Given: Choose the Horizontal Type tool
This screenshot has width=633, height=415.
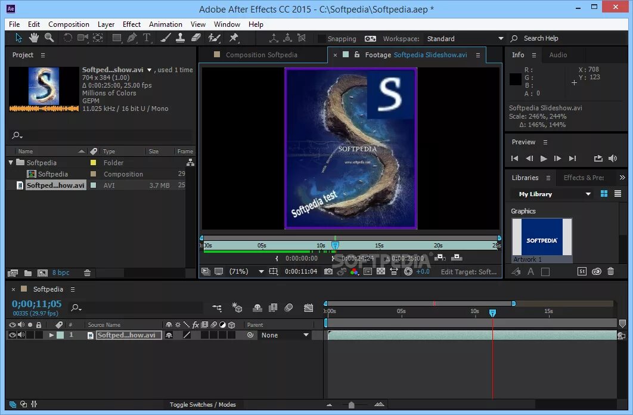Looking at the screenshot, I should point(147,38).
